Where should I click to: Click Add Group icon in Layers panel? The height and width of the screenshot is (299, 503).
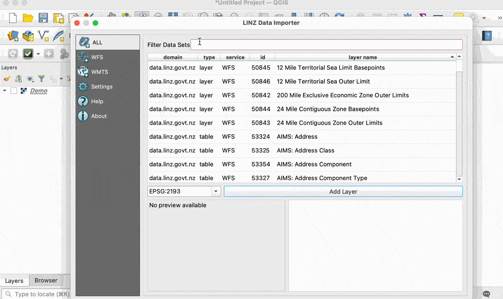18,79
